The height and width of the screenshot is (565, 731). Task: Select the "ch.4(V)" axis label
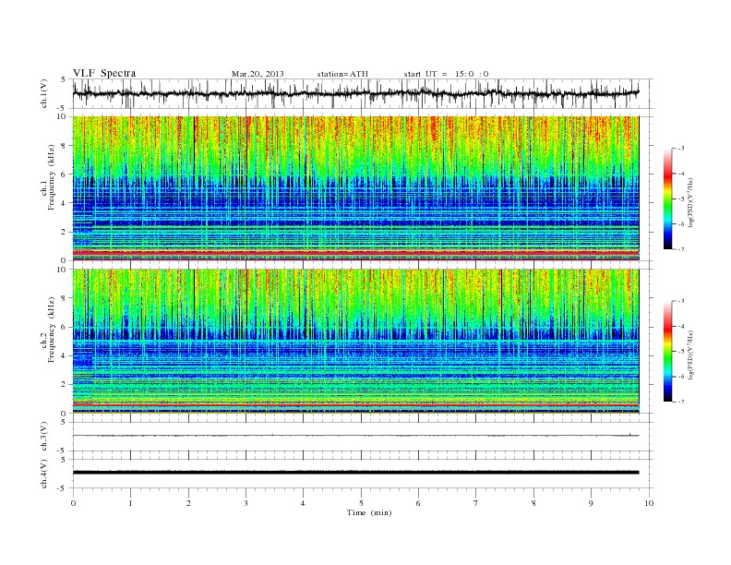44,474
